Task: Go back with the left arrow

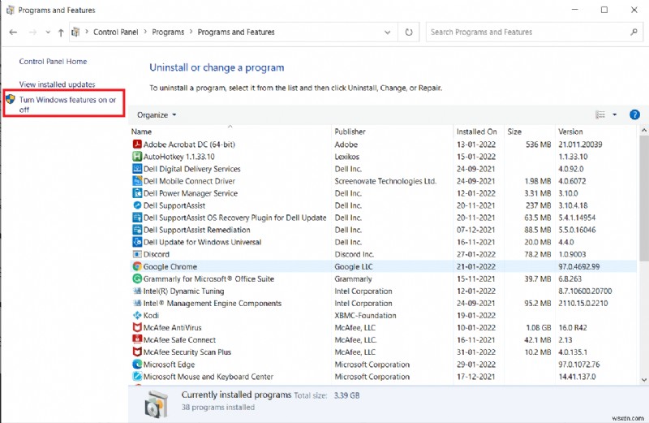Action: (13, 32)
